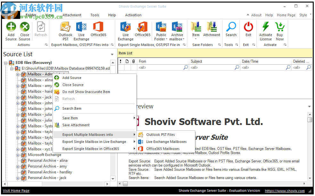This screenshot has height=196, width=315.
Task: Open the Activation menu
Action: tap(133, 15)
